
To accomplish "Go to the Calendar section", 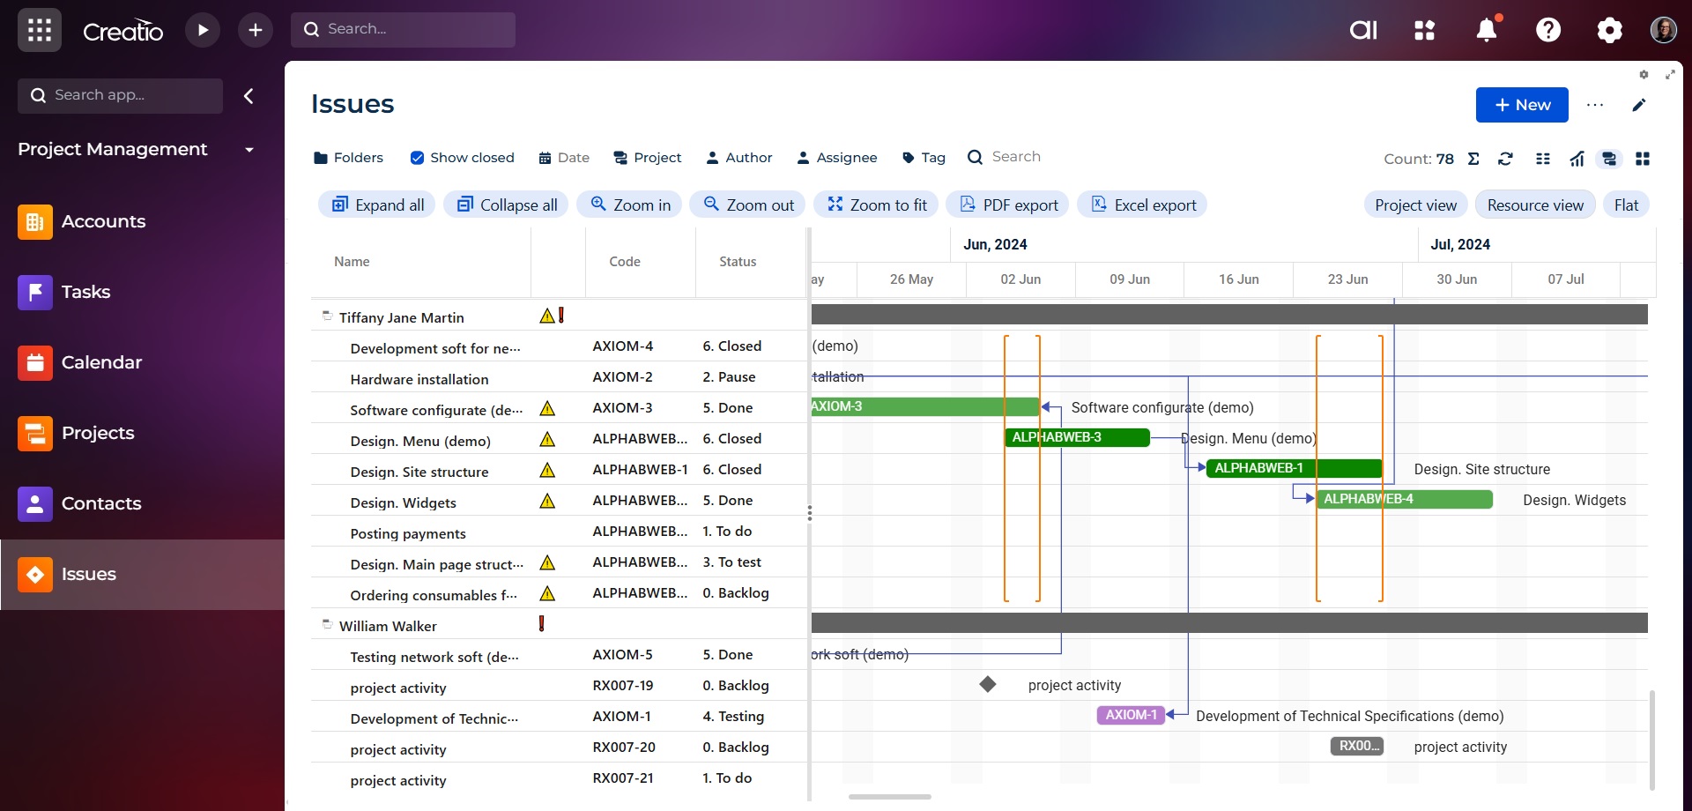I will 100,362.
